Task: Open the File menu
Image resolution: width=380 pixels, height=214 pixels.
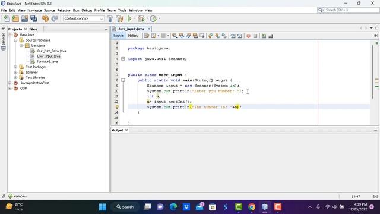Action: (x=4, y=10)
